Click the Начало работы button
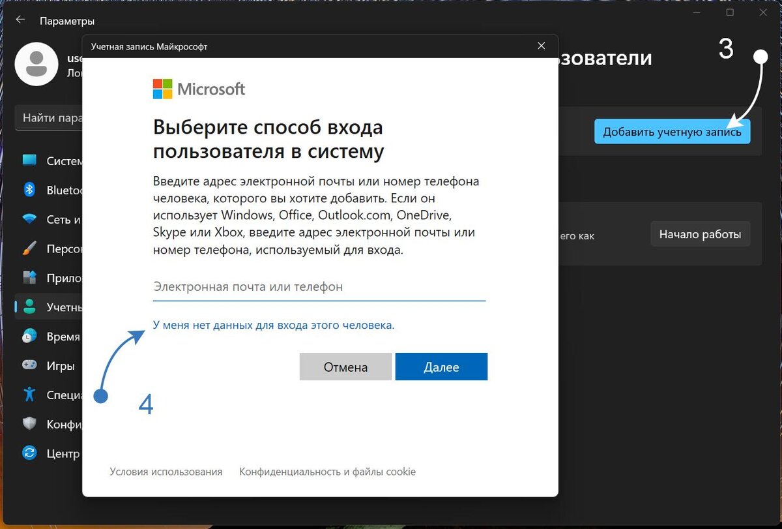 click(700, 234)
